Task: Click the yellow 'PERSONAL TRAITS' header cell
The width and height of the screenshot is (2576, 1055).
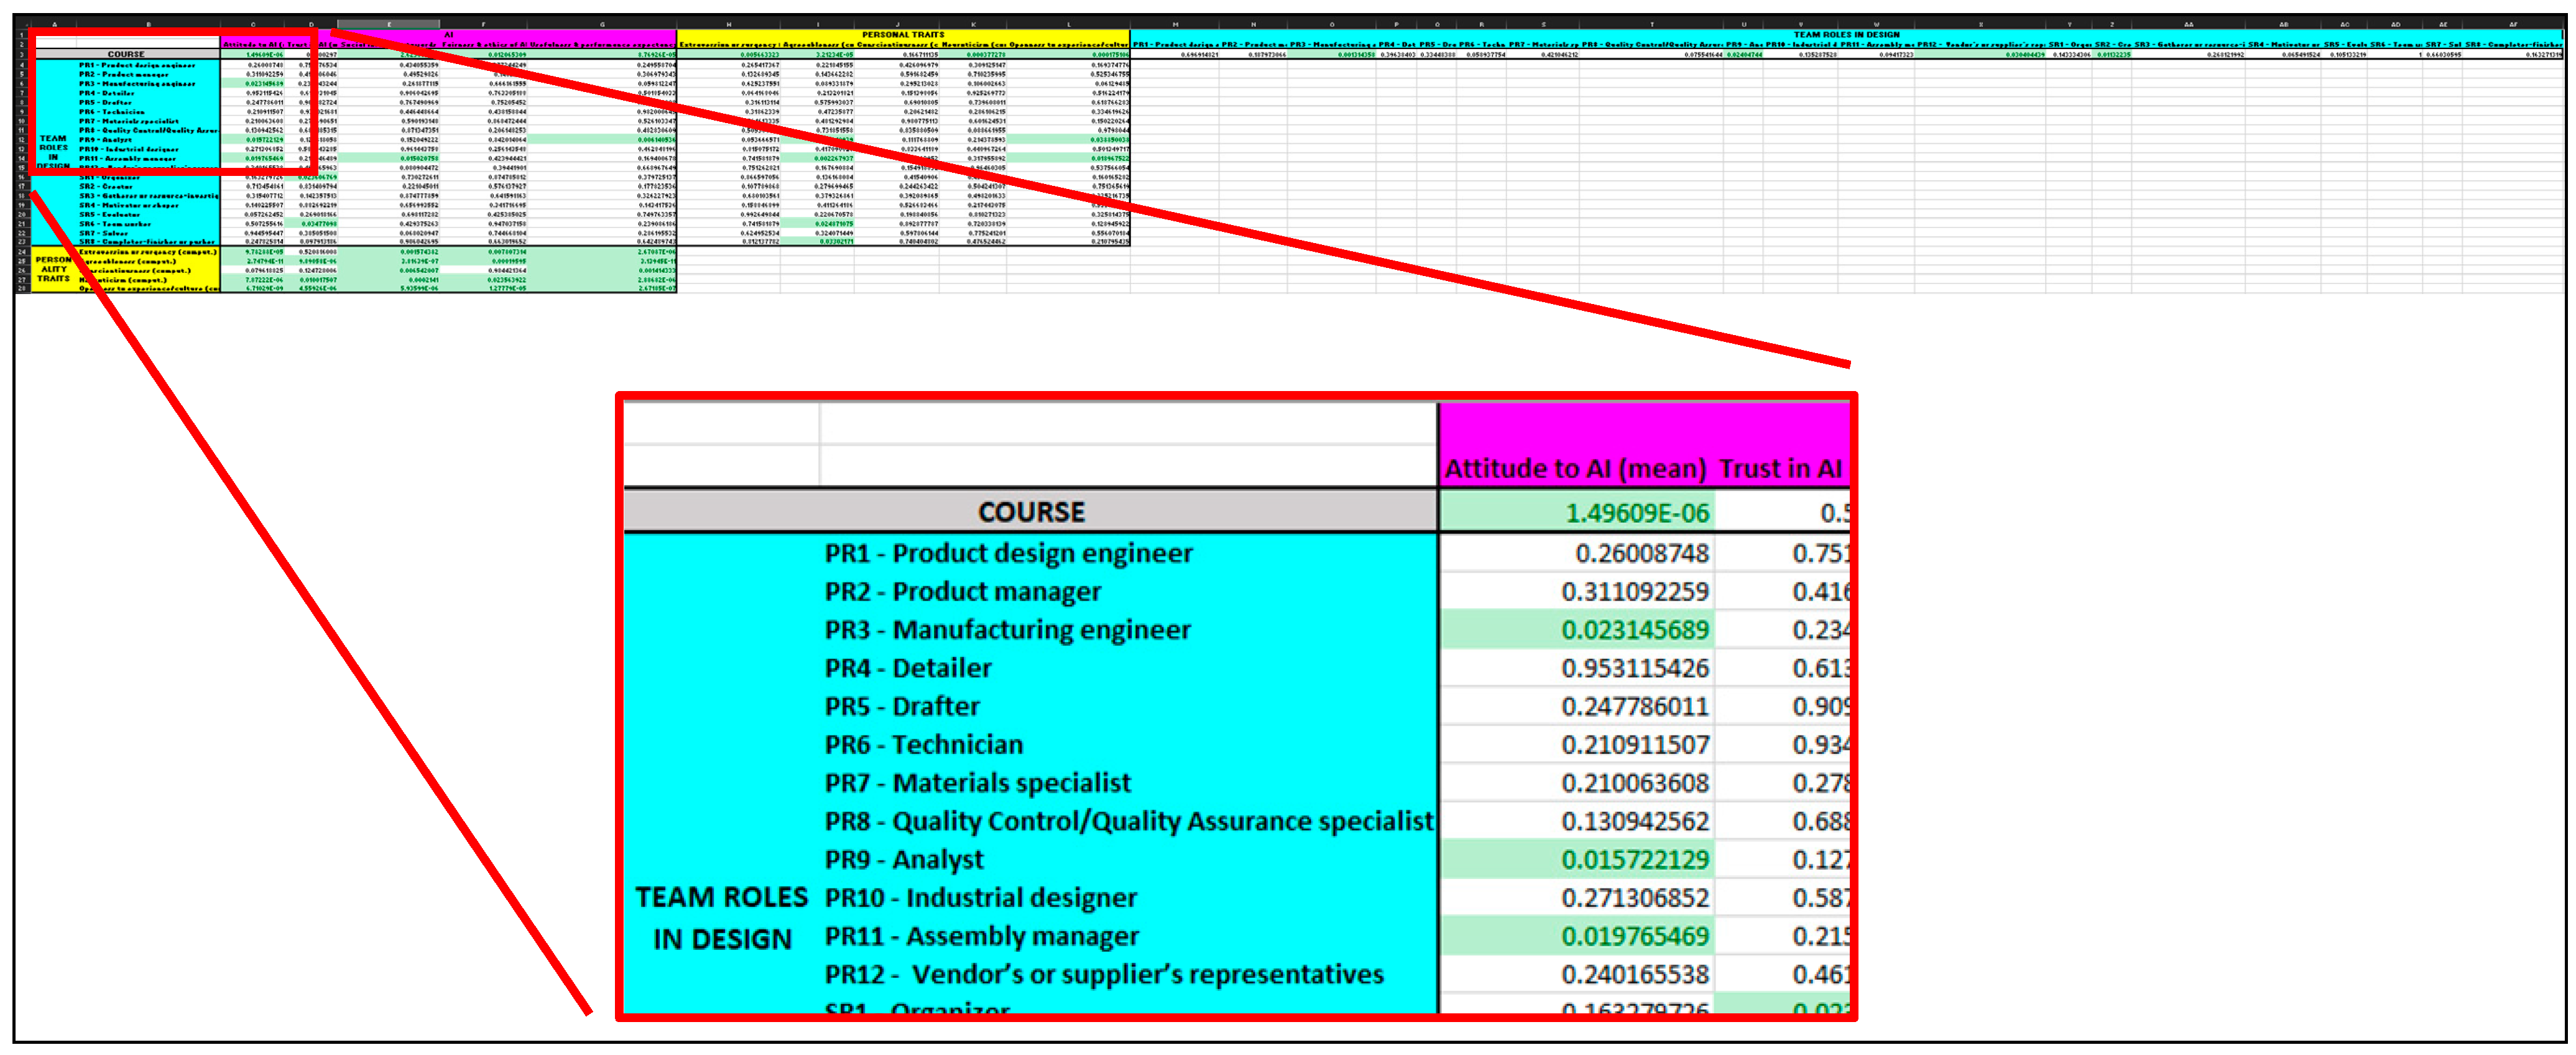Action: point(903,34)
